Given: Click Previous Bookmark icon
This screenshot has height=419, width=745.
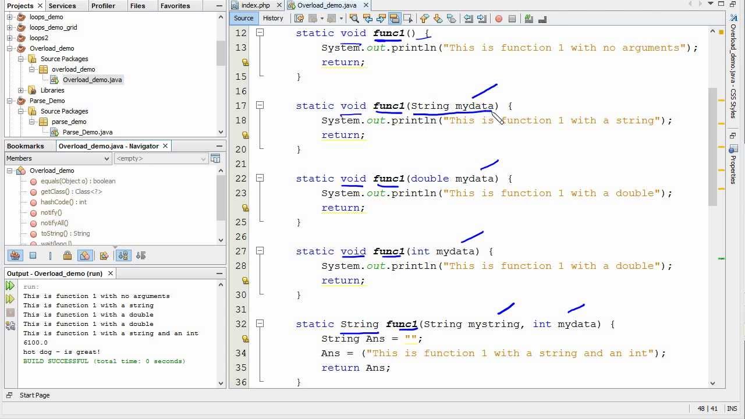Looking at the screenshot, I should pyautogui.click(x=424, y=19).
